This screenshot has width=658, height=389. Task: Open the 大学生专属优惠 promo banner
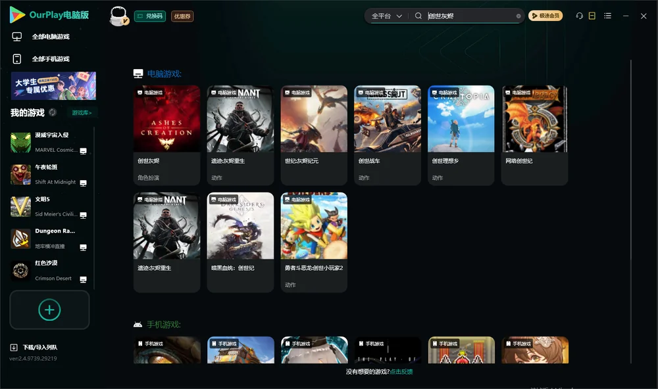tap(53, 85)
